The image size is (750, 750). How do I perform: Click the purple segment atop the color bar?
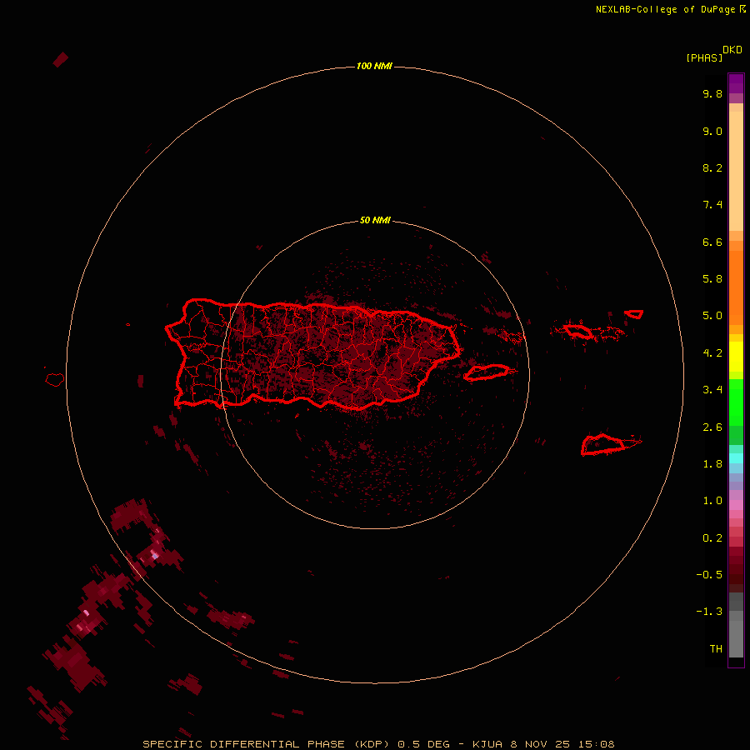pyautogui.click(x=736, y=83)
